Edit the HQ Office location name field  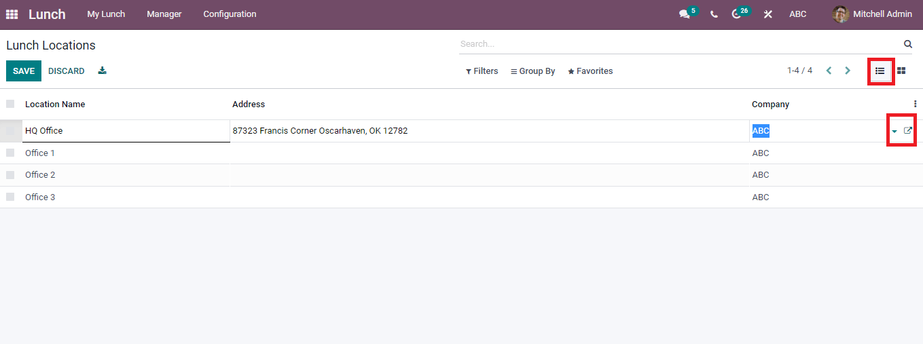[126, 131]
